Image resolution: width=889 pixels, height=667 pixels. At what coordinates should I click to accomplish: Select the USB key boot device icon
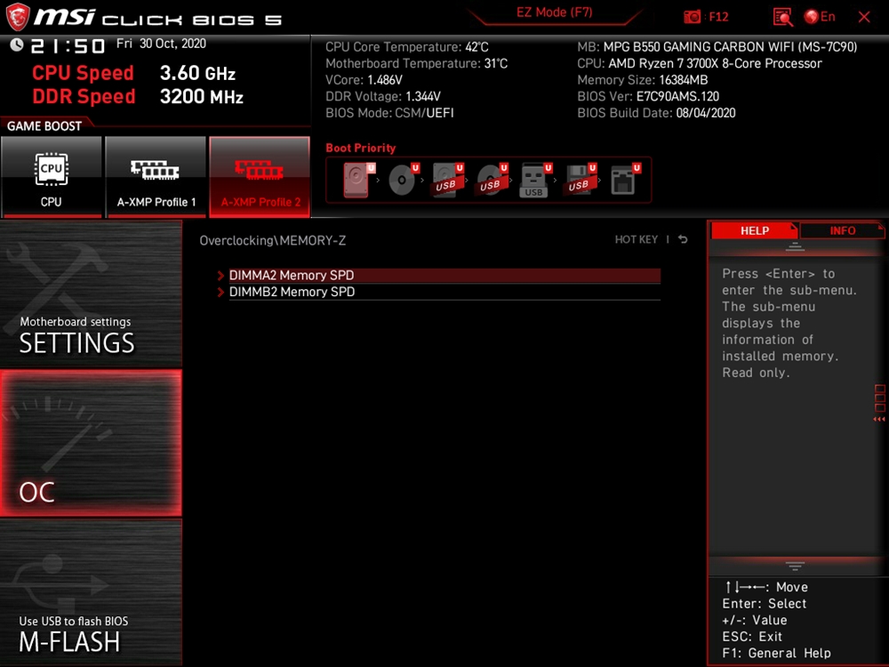point(535,180)
